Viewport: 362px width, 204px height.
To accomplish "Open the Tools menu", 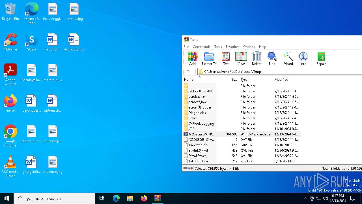I will pyautogui.click(x=218, y=47).
